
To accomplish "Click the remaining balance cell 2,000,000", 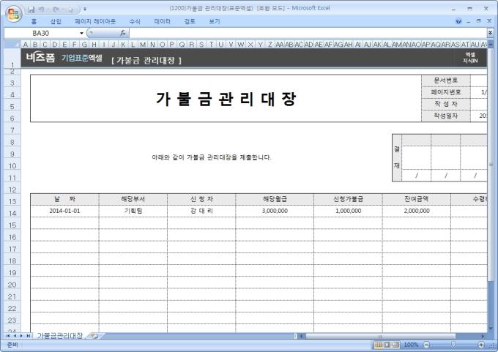I will [x=417, y=211].
